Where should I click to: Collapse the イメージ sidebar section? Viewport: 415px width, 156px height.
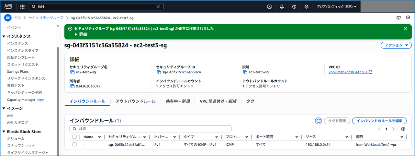point(4,109)
